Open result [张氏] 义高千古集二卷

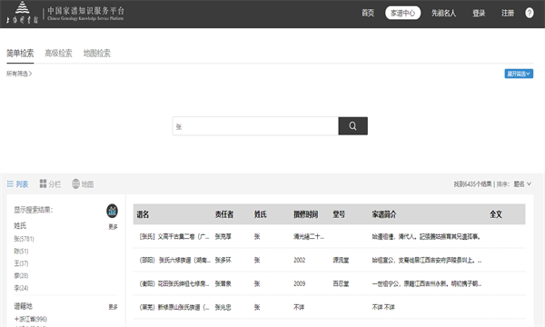(174, 237)
